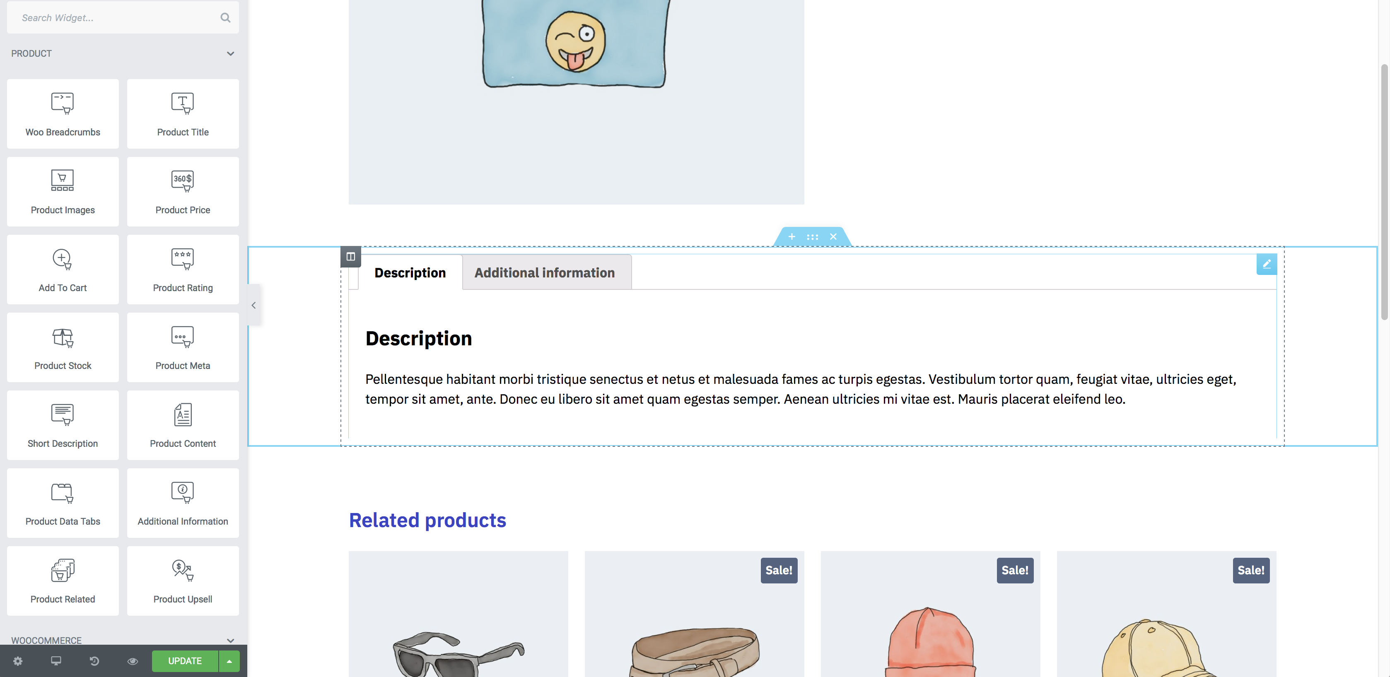Switch to the Description tab
This screenshot has height=677, width=1390.
tap(410, 273)
